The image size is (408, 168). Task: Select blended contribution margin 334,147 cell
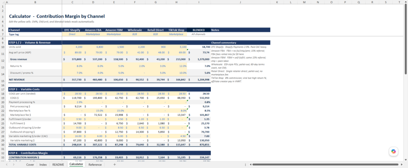tap(199, 157)
